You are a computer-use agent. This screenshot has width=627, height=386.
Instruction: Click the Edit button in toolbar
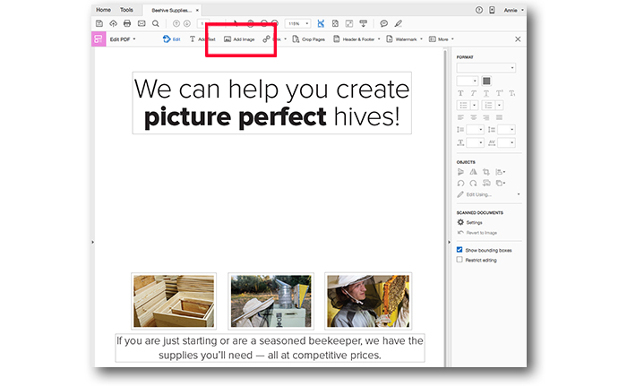click(172, 39)
